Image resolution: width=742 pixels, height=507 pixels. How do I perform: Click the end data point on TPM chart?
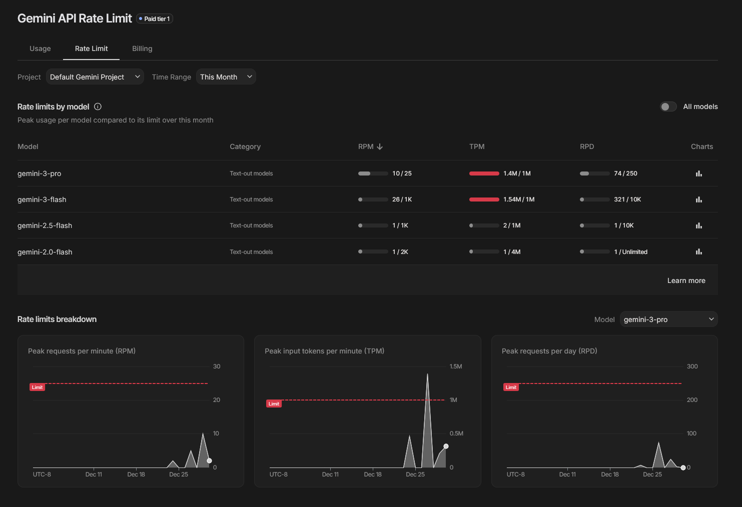tap(446, 446)
